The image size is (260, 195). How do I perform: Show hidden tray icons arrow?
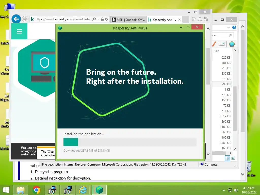point(224,190)
